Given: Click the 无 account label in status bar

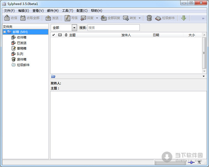Looking at the screenshot, I should point(199,162).
